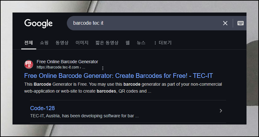Viewport: 259px width, 137px height.
Task: Click the text TEC-IT, Austria, has been developing
Action: click(x=84, y=116)
